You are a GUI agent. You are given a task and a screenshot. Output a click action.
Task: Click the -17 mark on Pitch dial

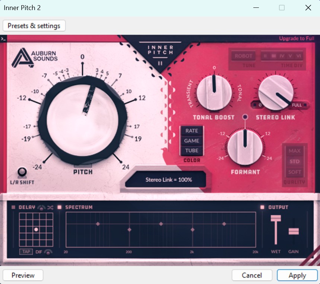coord(27,127)
